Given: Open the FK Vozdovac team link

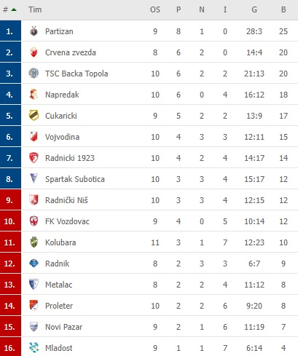Looking at the screenshot, I should [x=67, y=221].
